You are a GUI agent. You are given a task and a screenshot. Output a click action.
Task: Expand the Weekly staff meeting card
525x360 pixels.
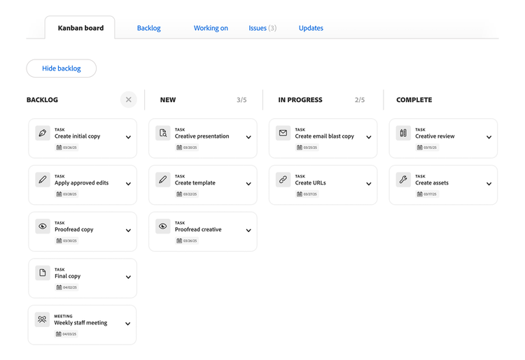coord(128,324)
